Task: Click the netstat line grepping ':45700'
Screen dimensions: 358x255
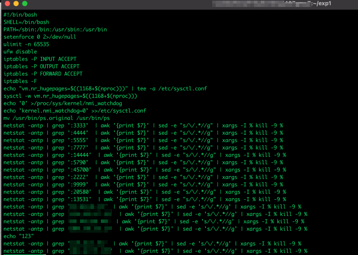Action: click(x=144, y=170)
